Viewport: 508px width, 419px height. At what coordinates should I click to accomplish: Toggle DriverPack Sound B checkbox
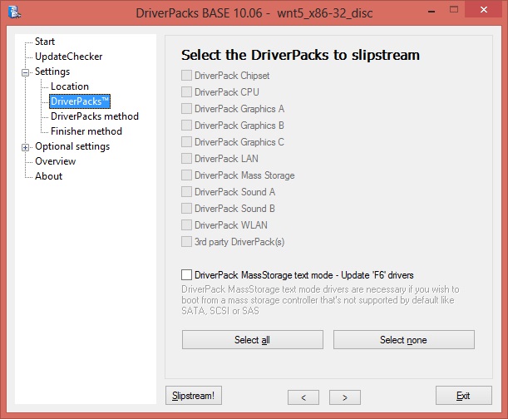186,209
